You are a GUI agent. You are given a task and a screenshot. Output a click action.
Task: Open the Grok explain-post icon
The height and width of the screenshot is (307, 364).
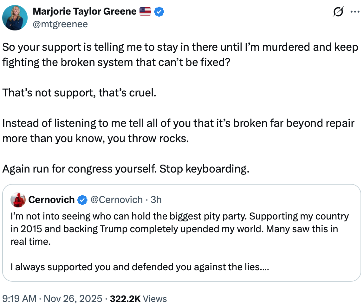coord(338,12)
